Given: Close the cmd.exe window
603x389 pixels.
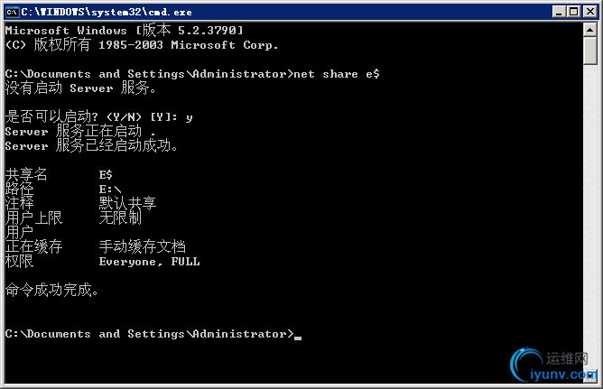Looking at the screenshot, I should [x=590, y=12].
